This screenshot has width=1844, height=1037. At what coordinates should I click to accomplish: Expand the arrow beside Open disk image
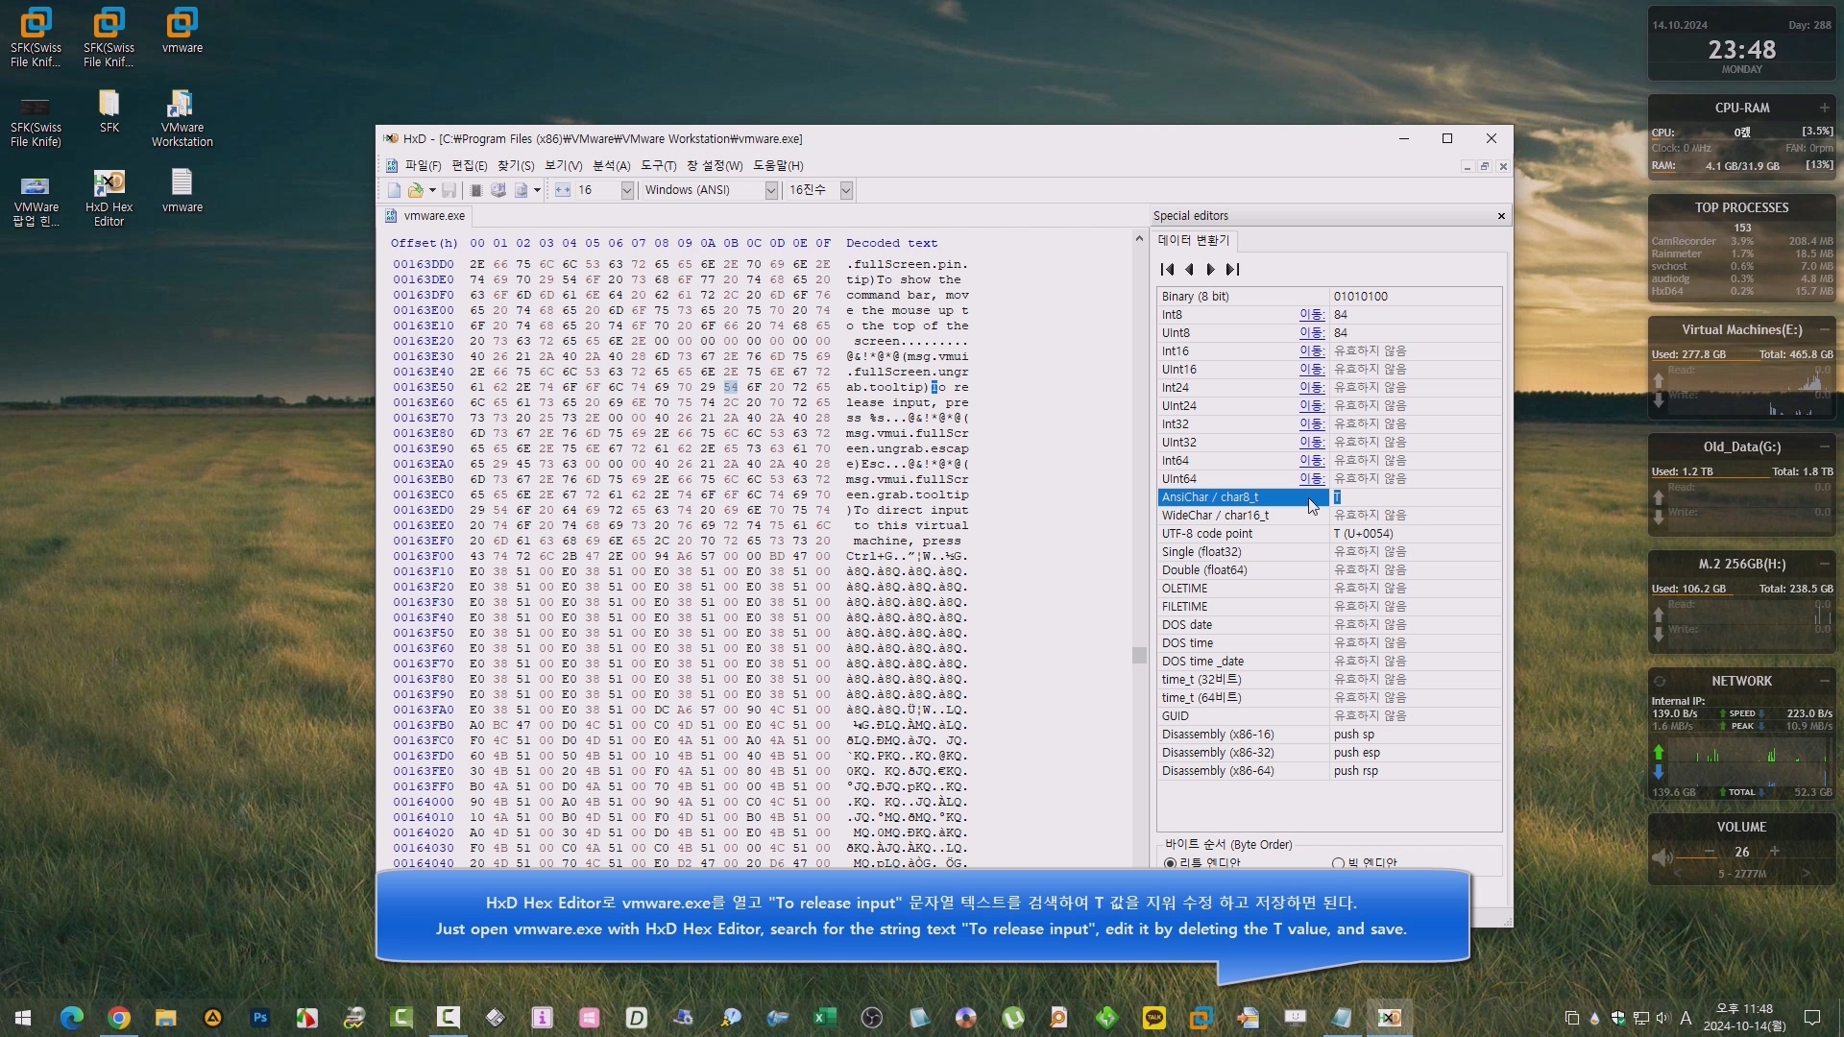537,190
